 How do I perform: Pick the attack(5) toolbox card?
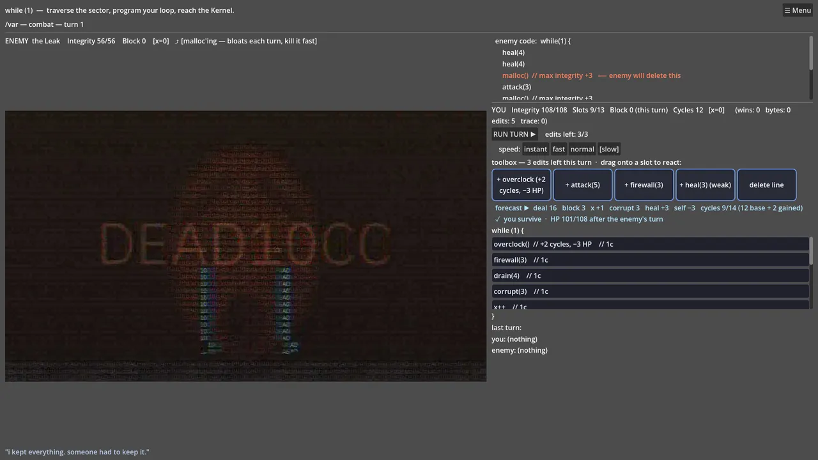[583, 185]
